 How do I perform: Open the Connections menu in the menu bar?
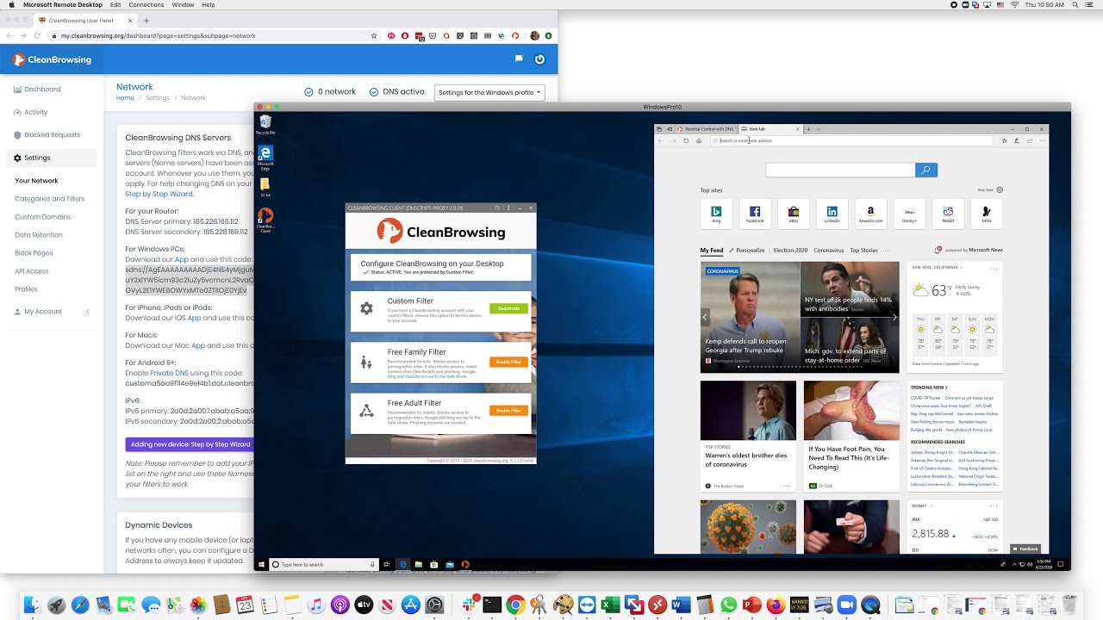tap(146, 5)
